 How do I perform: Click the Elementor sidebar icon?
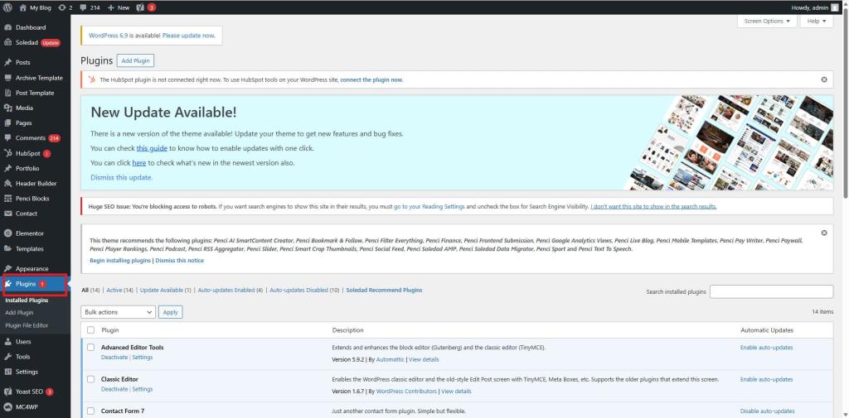tap(7, 233)
